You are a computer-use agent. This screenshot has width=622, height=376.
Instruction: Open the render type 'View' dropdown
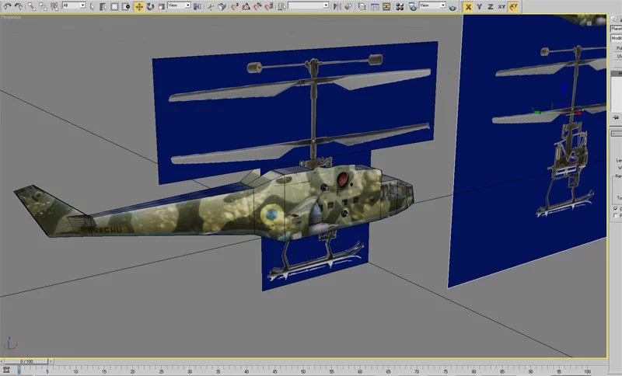[433, 6]
